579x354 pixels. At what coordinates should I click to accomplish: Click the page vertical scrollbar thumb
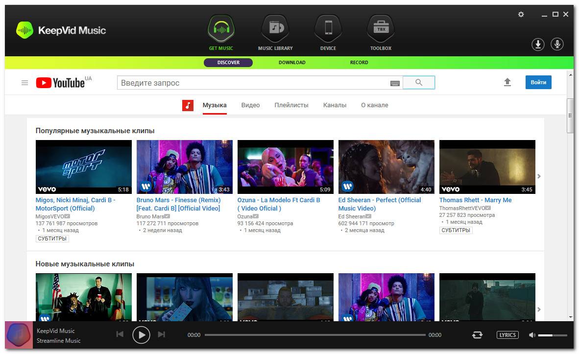coord(570,116)
